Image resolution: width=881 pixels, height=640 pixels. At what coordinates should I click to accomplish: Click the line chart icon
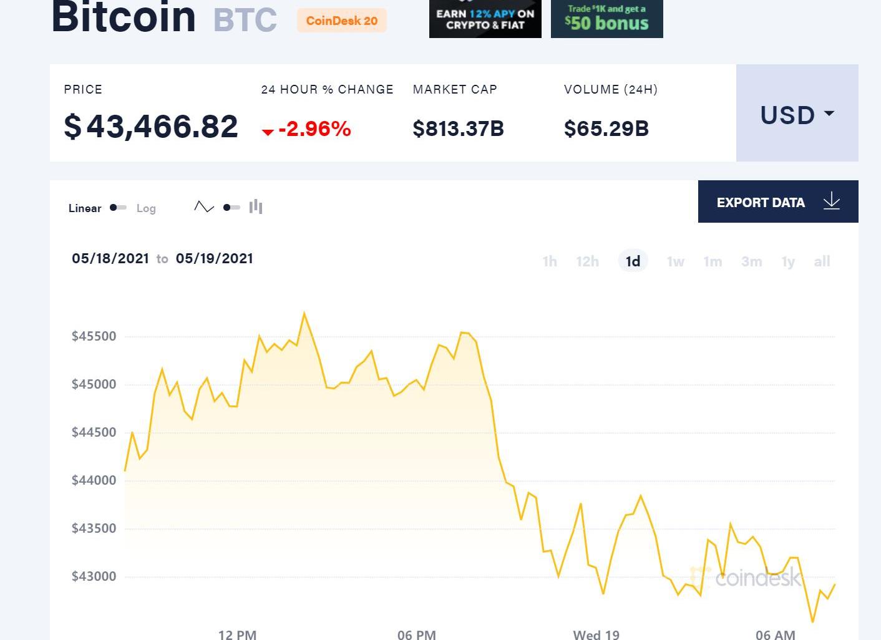point(204,207)
